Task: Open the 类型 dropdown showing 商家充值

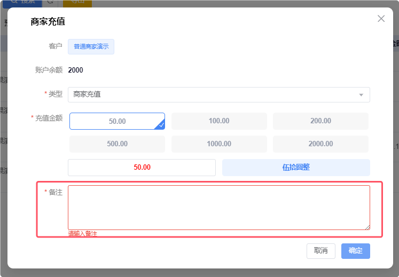Action: (219, 94)
